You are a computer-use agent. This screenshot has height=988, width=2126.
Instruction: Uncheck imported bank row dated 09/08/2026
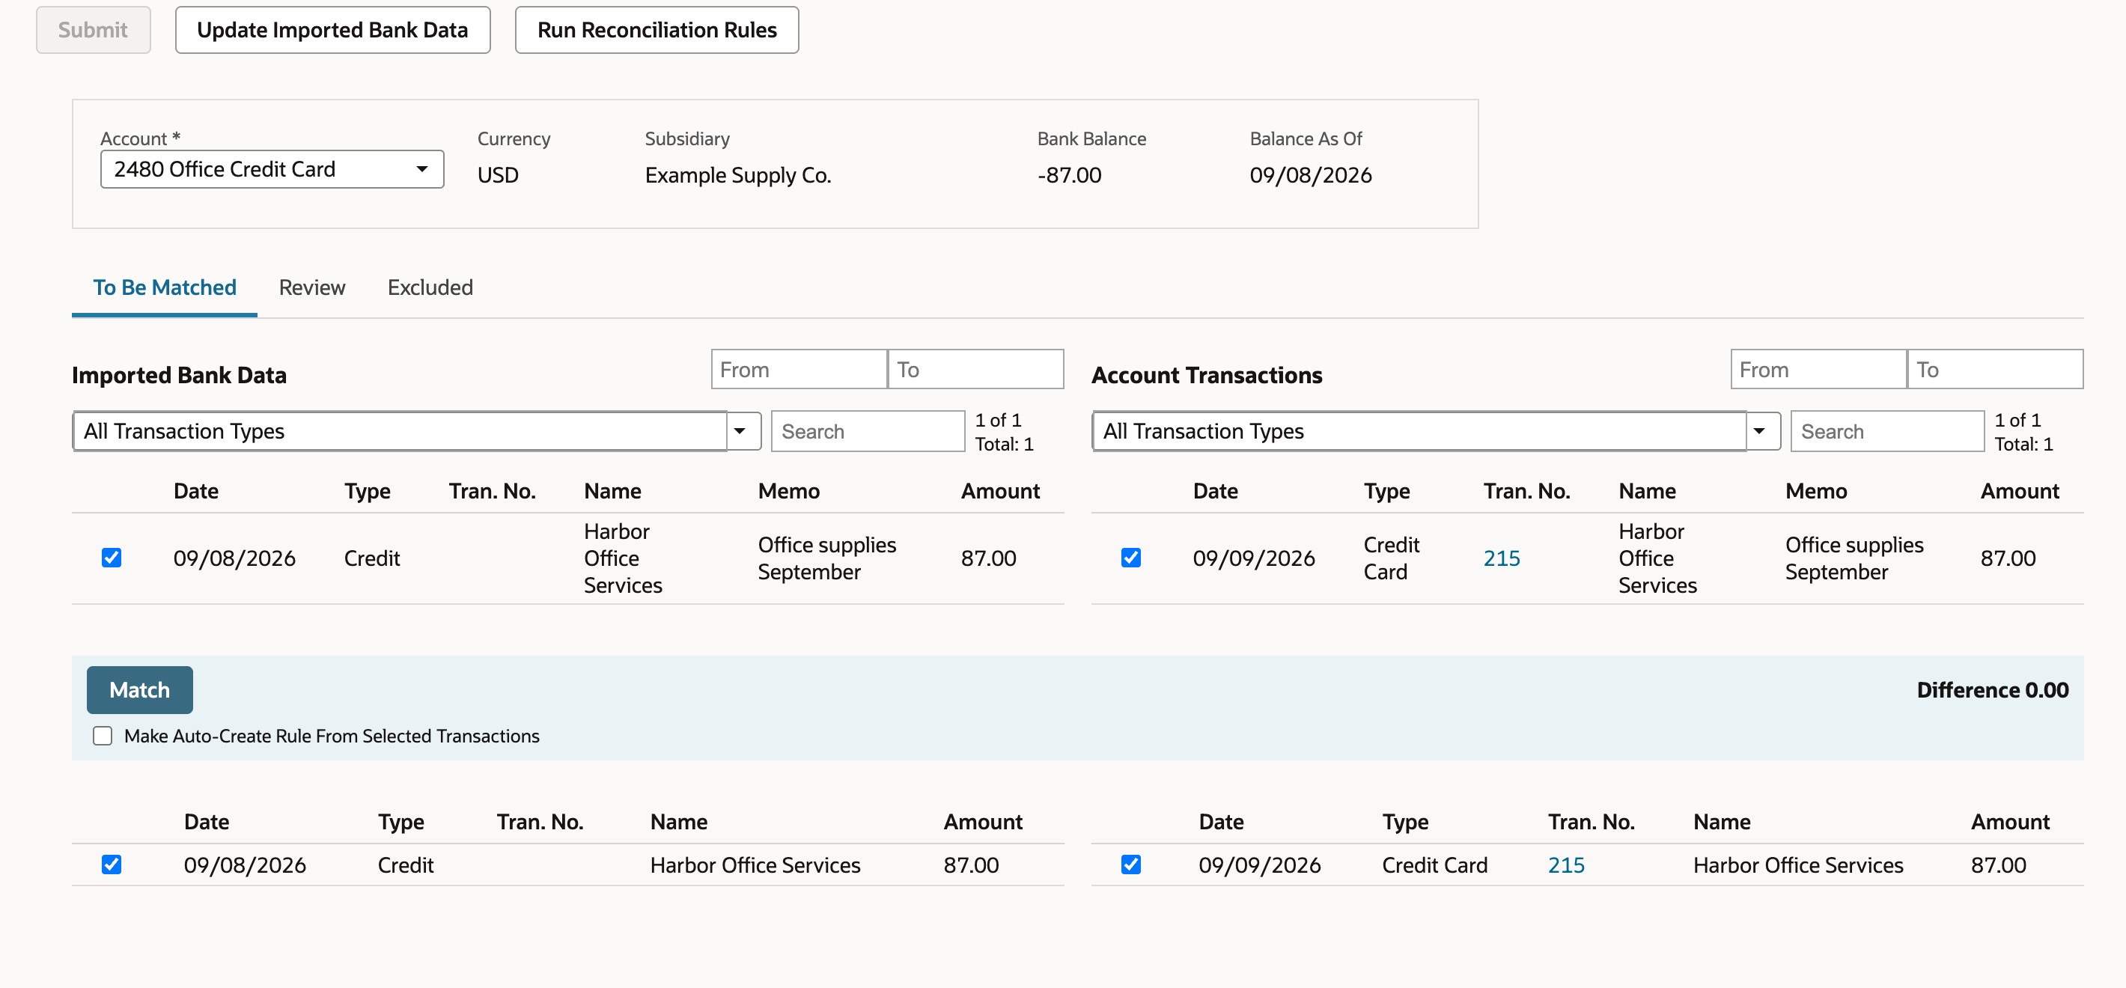tap(112, 558)
